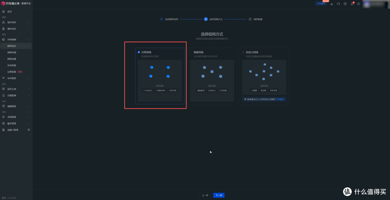390x200 pixels.
Task: Collapse the 异地组网 chevron
Action: tap(29, 40)
